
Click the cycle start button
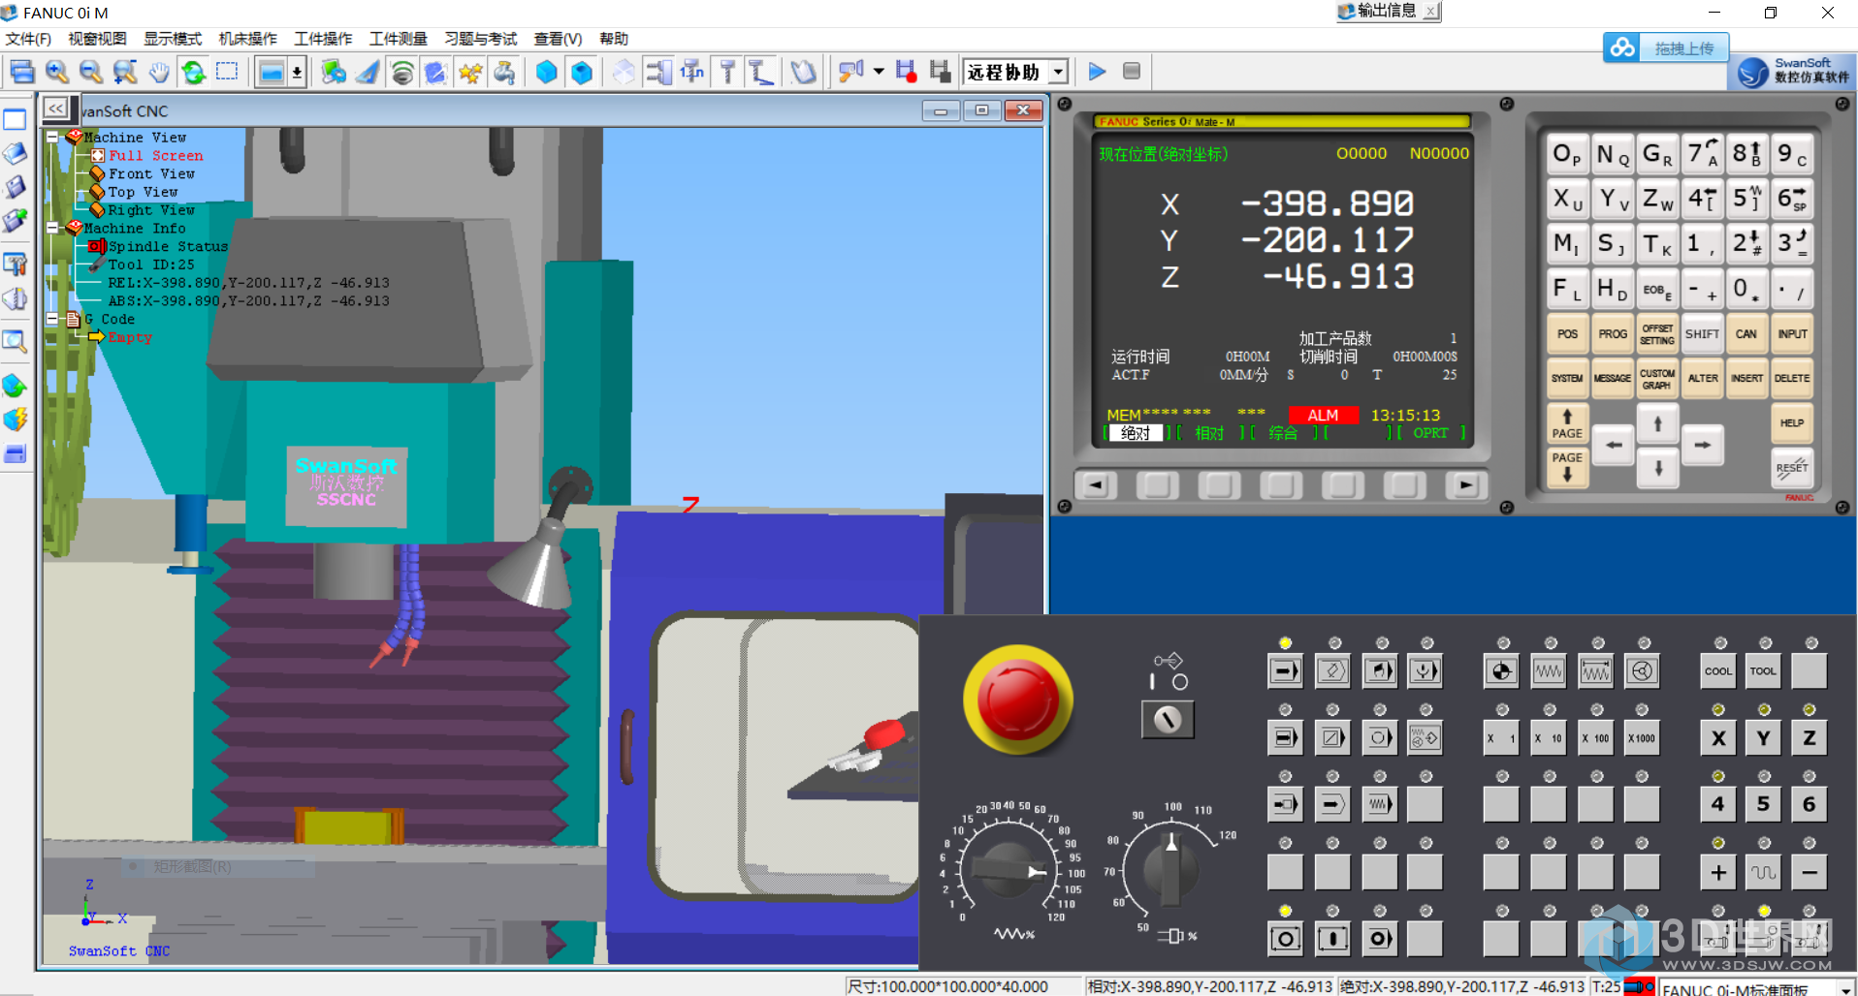click(x=1332, y=939)
